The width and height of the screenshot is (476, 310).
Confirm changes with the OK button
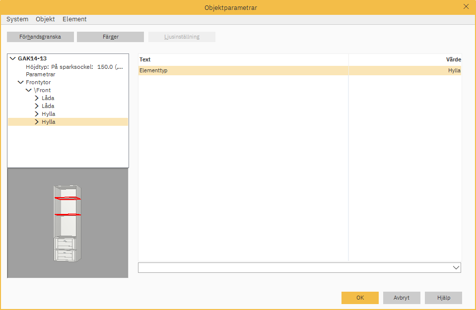[x=359, y=298]
